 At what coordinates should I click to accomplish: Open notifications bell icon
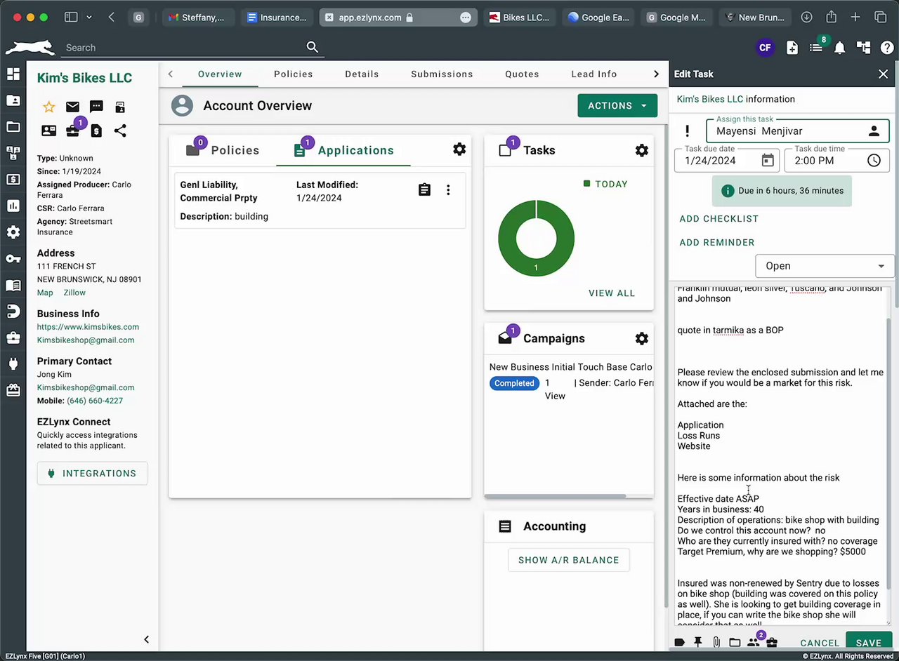coord(839,48)
